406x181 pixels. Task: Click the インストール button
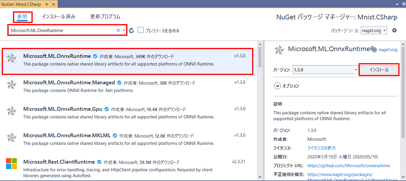379,70
